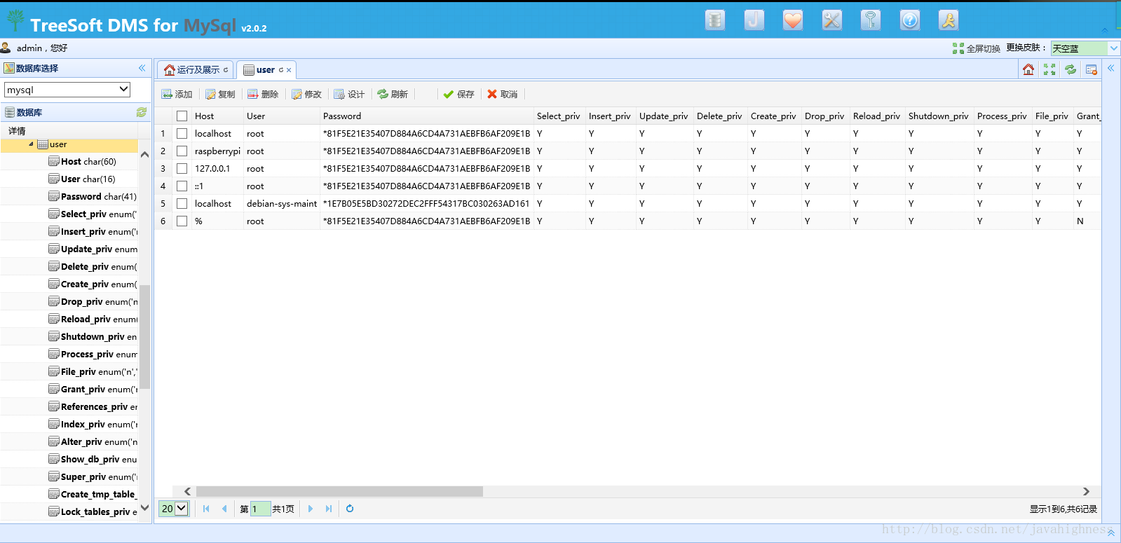Click the horizontal scrollbar under the table
The width and height of the screenshot is (1121, 543).
pos(339,492)
